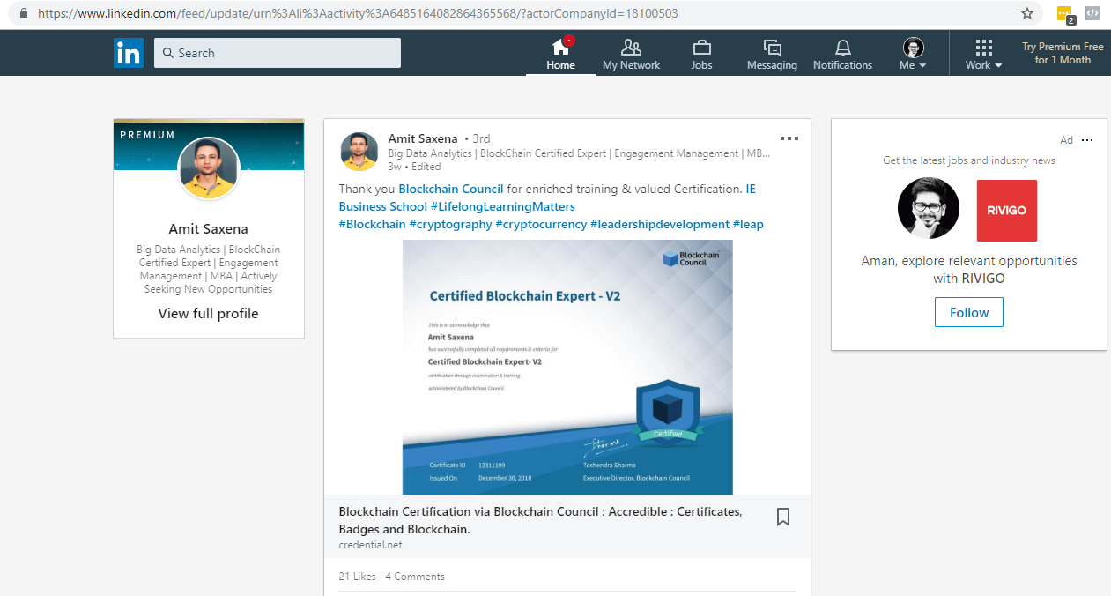Open the Home feed icon

point(560,48)
